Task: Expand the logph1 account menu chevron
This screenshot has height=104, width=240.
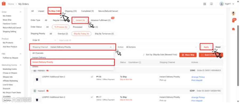Action: (233, 4)
